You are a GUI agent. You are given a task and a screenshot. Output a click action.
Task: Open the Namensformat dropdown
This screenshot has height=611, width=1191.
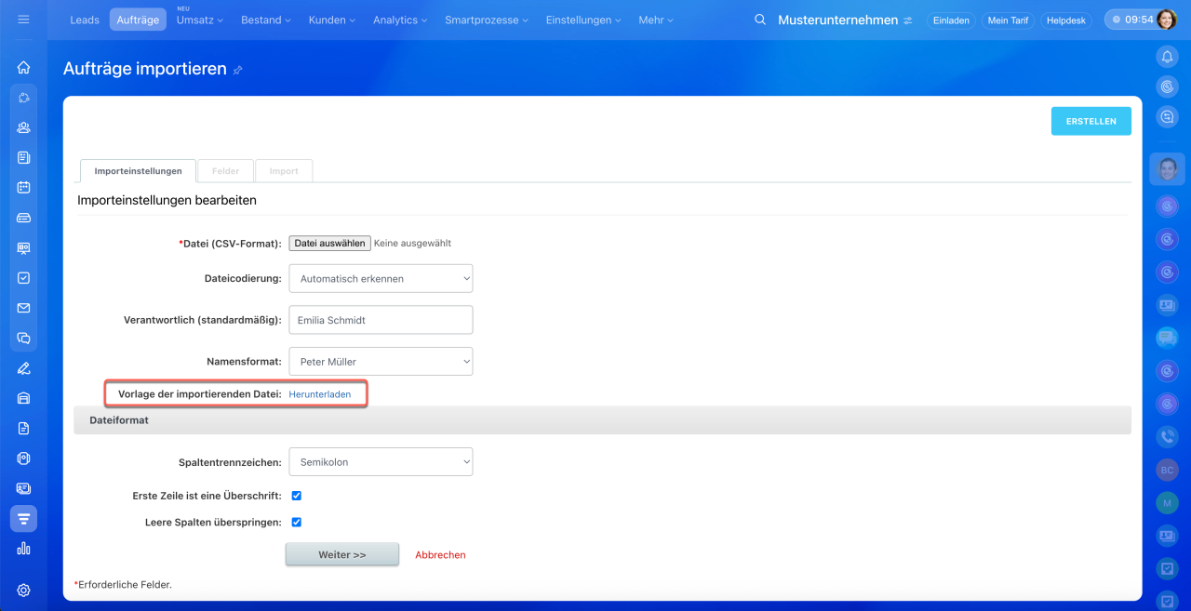(381, 362)
